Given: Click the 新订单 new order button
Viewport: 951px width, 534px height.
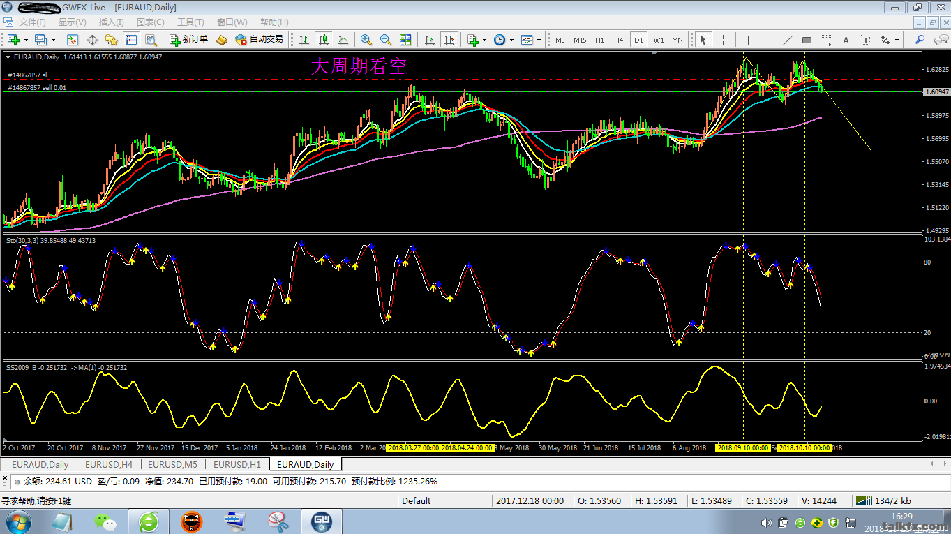Looking at the screenshot, I should 188,40.
